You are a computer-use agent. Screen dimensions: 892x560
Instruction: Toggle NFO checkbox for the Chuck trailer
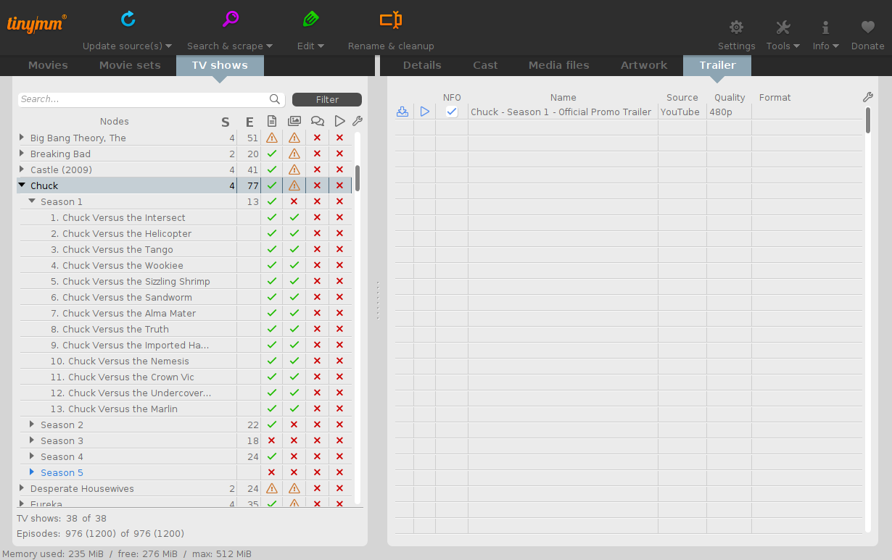[x=452, y=112]
